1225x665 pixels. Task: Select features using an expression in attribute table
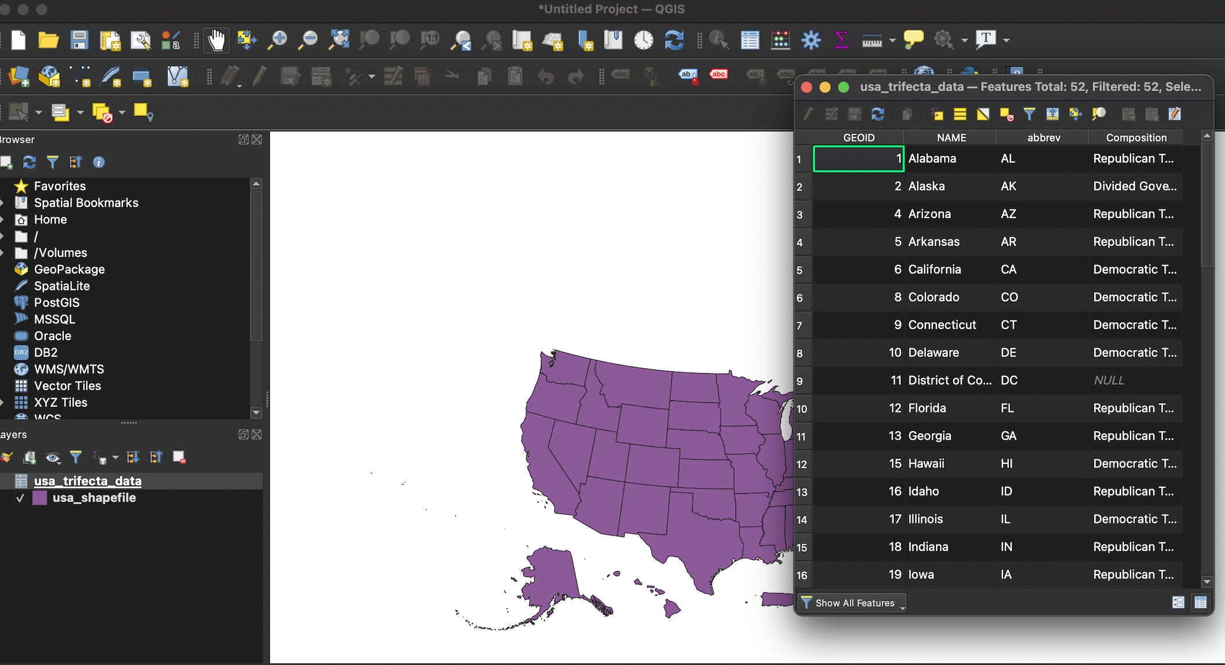tap(936, 114)
